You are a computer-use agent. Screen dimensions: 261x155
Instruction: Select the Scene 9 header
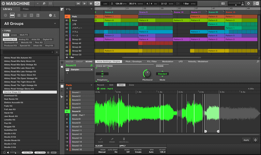(x=156, y=12)
